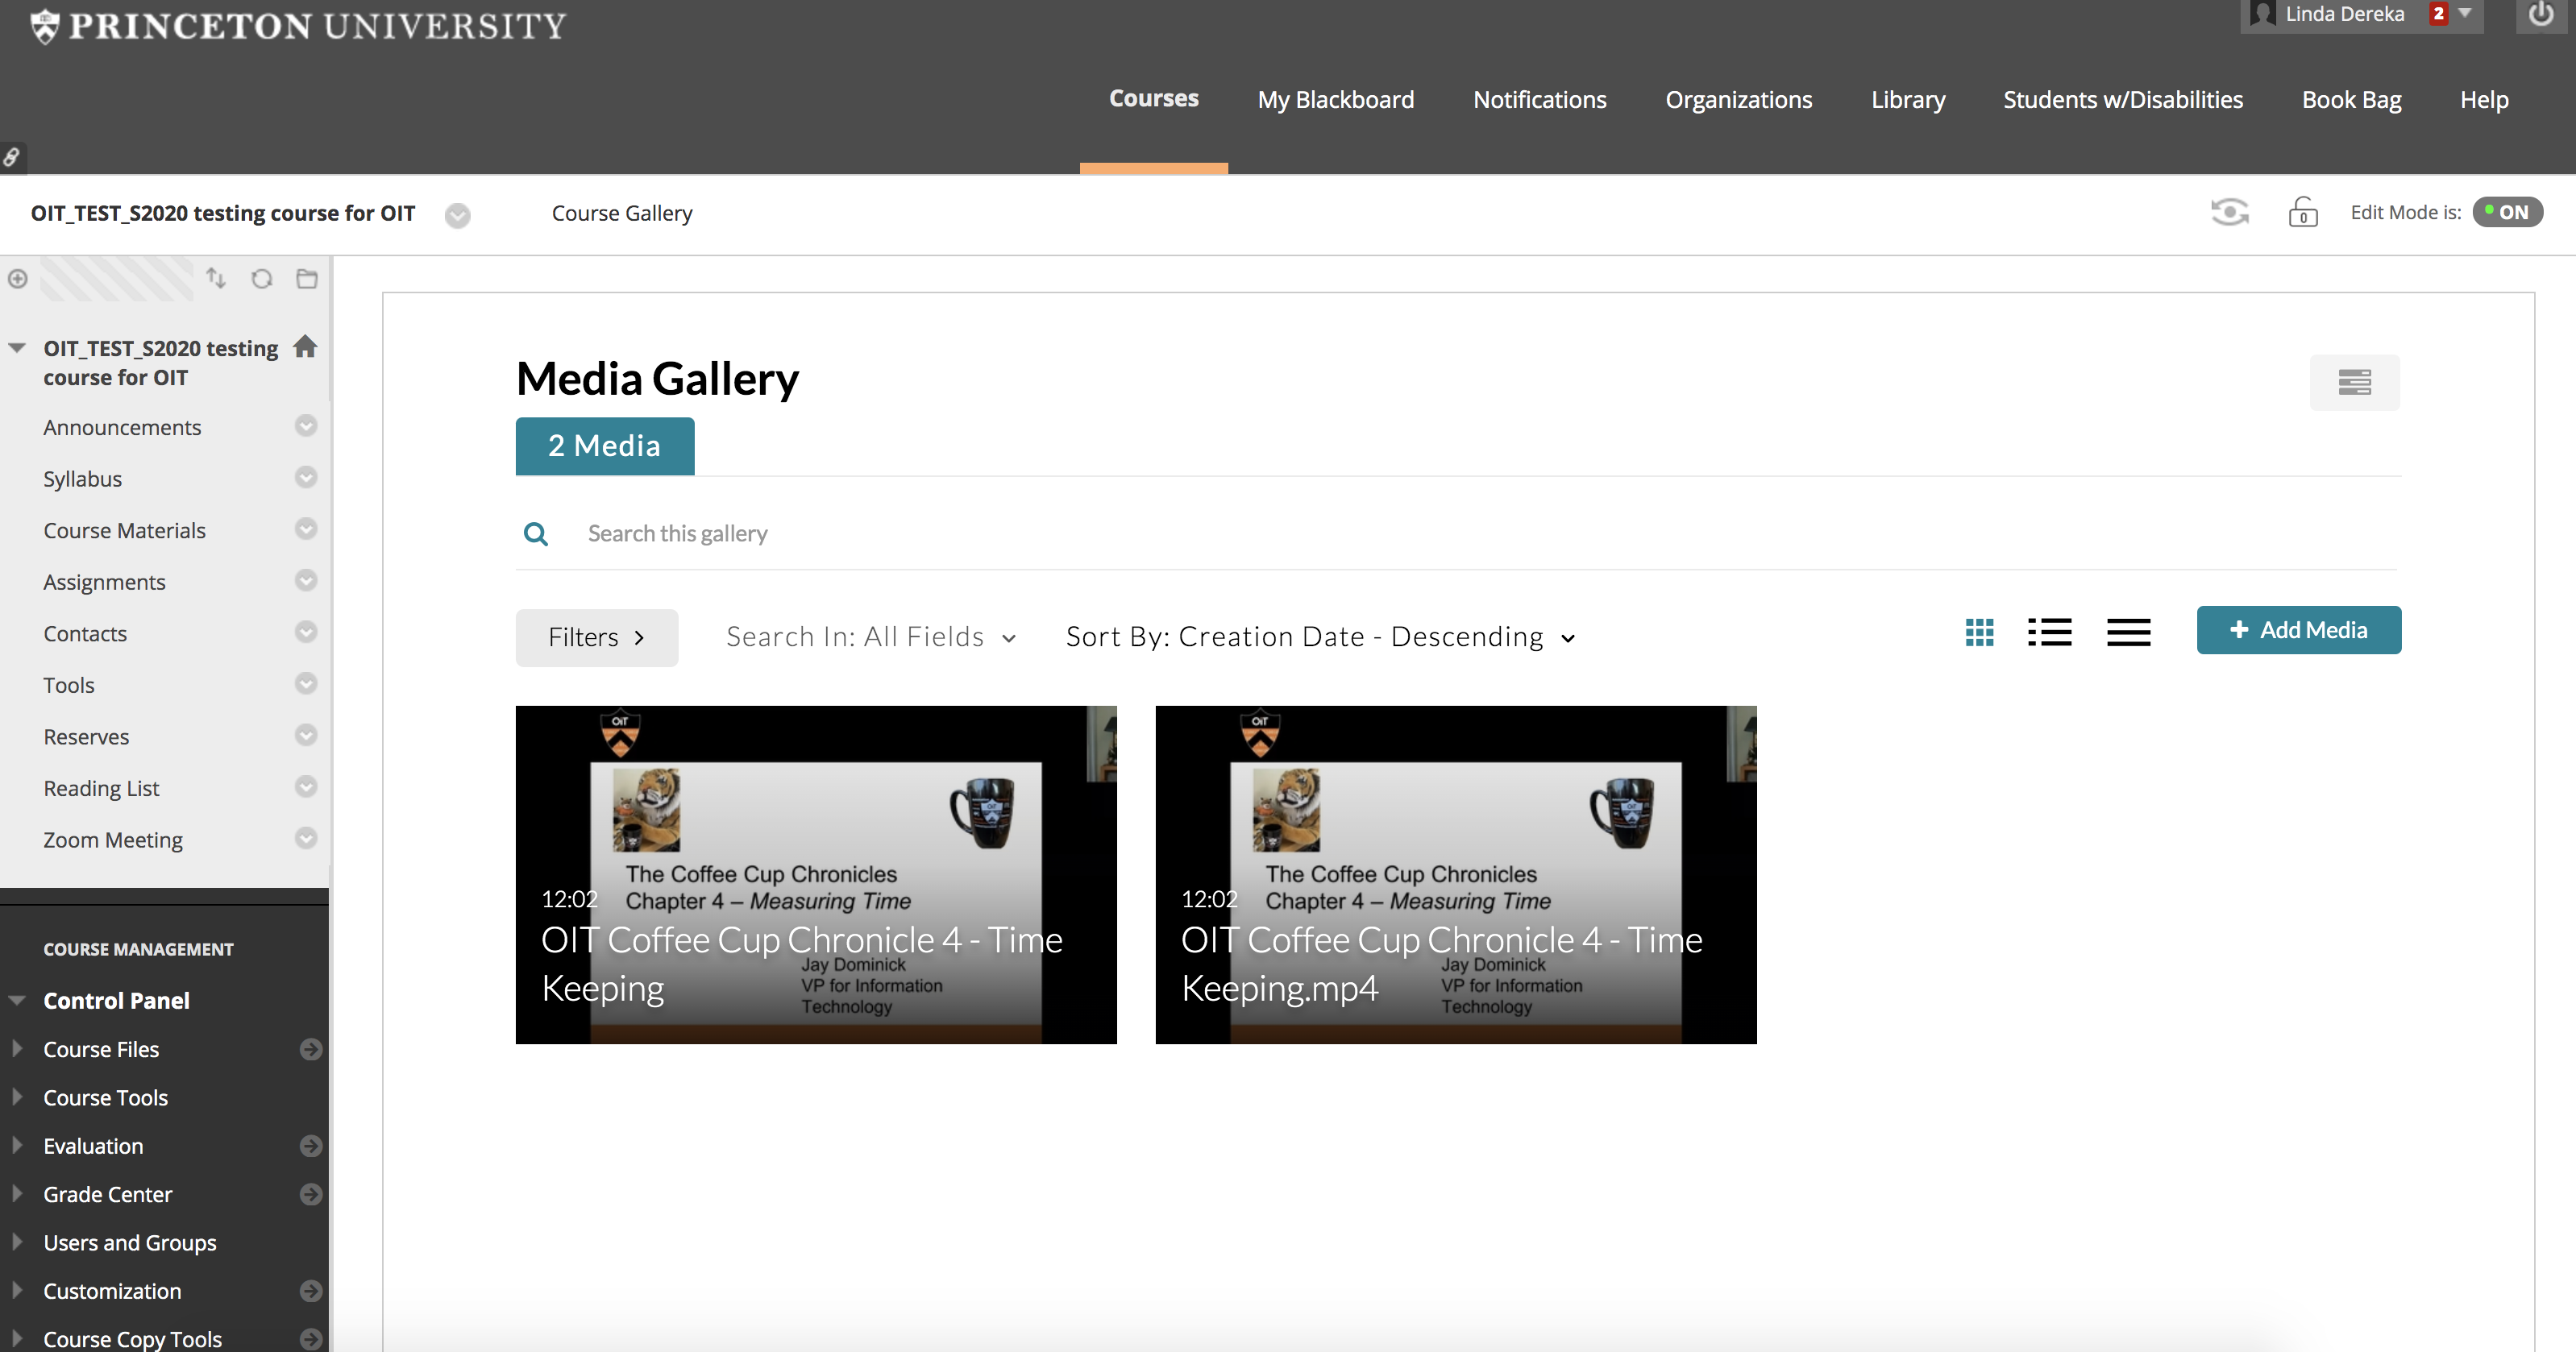The width and height of the screenshot is (2576, 1352).
Task: Open the Announcements link
Action: (122, 428)
